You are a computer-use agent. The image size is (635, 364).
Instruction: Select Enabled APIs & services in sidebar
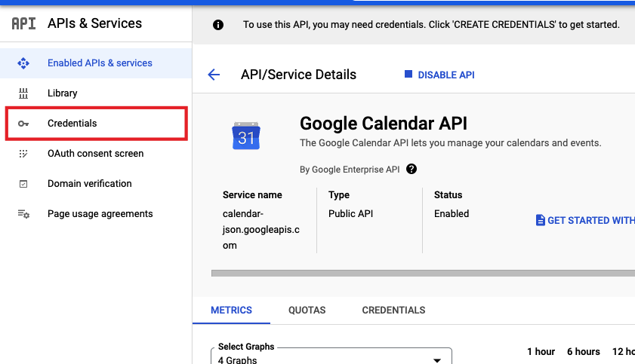coord(96,63)
